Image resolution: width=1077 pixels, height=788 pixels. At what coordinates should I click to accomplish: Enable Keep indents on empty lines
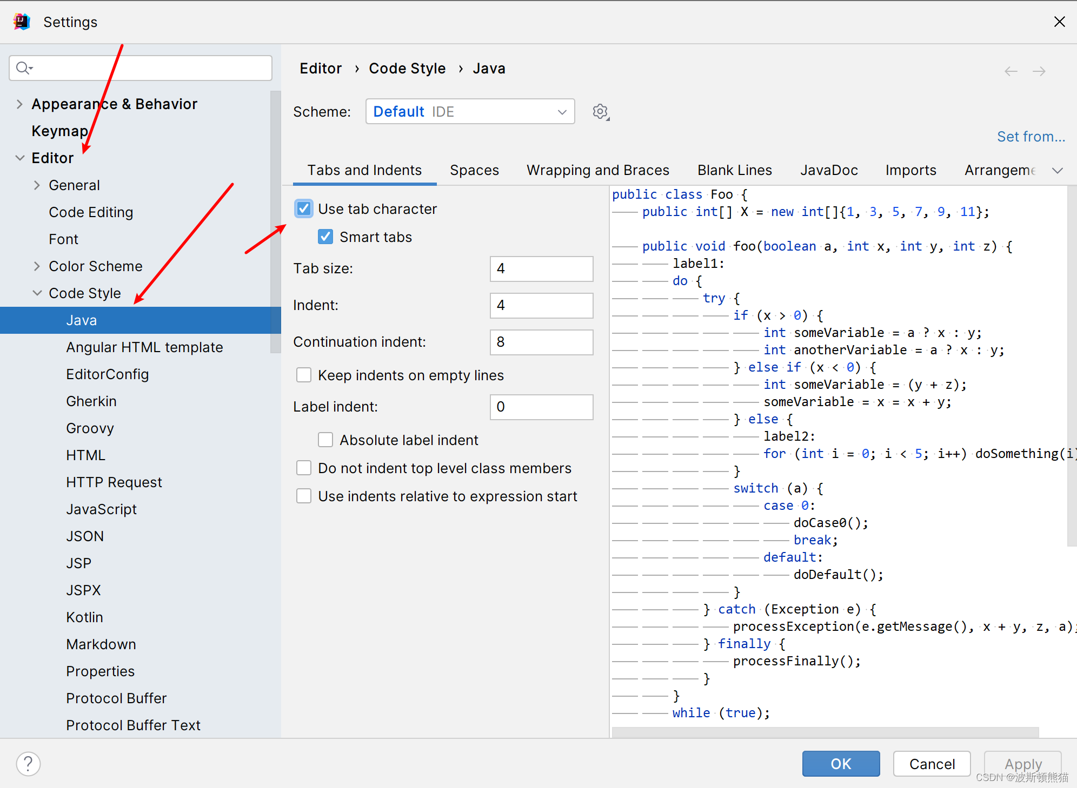pos(304,375)
